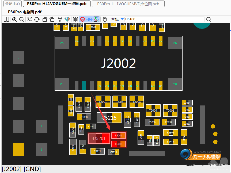Select resistor R2014
This screenshot has width=231, height=173.
click(187, 117)
